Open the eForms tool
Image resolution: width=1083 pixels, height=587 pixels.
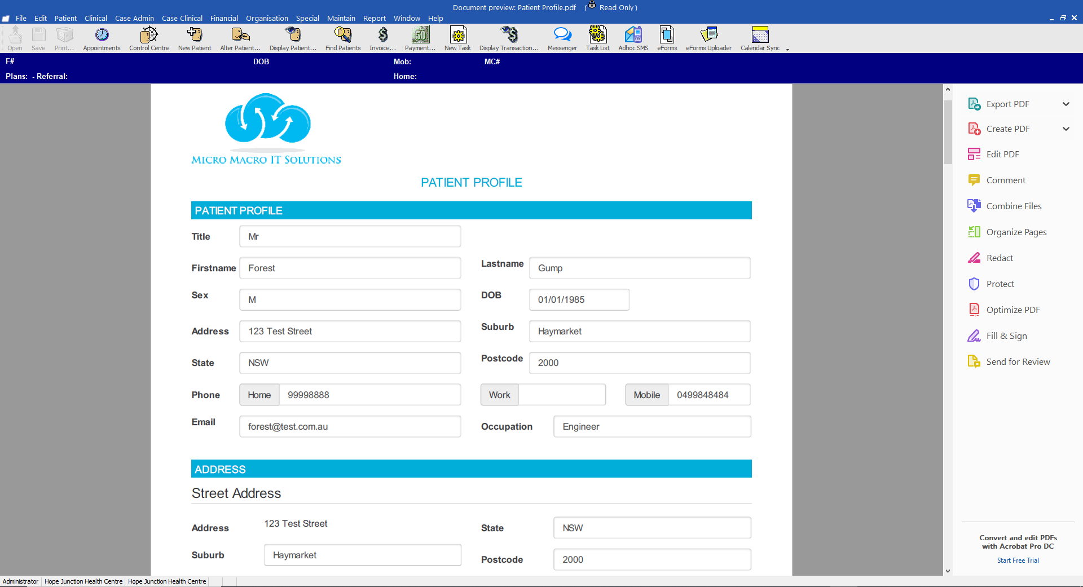point(667,38)
